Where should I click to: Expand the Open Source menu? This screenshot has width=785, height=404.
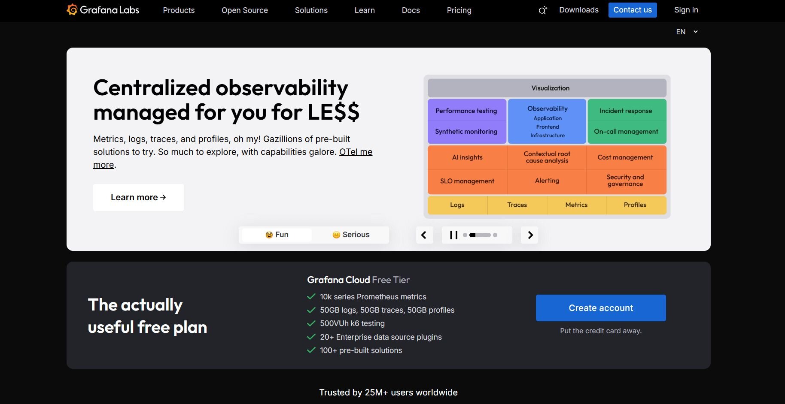[245, 10]
